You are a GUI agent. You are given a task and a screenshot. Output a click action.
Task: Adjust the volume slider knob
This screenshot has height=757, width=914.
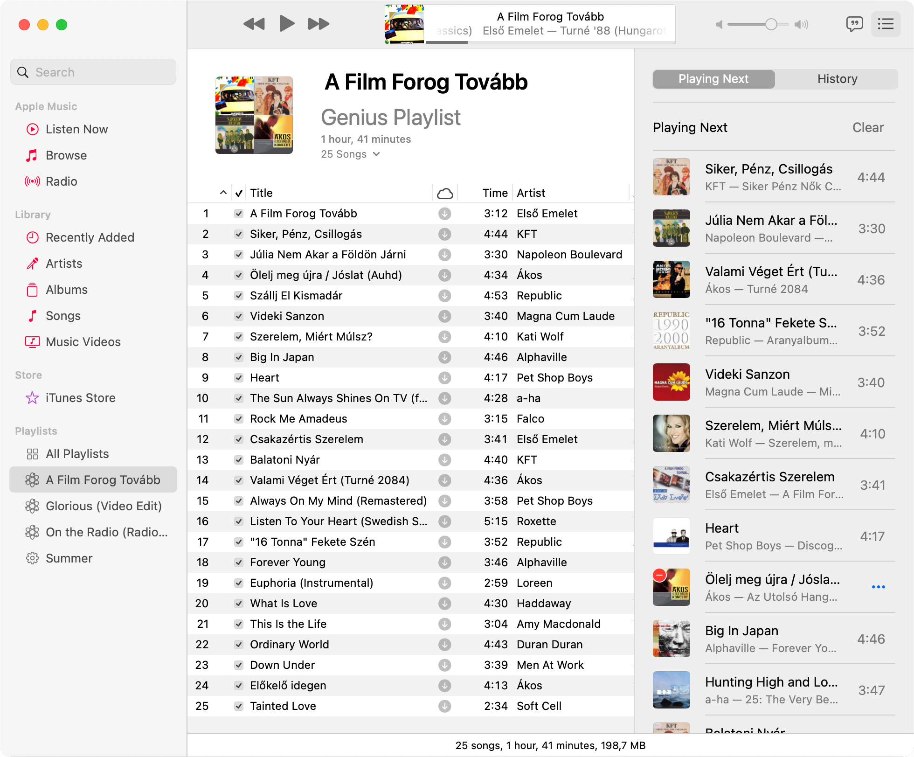click(x=771, y=24)
